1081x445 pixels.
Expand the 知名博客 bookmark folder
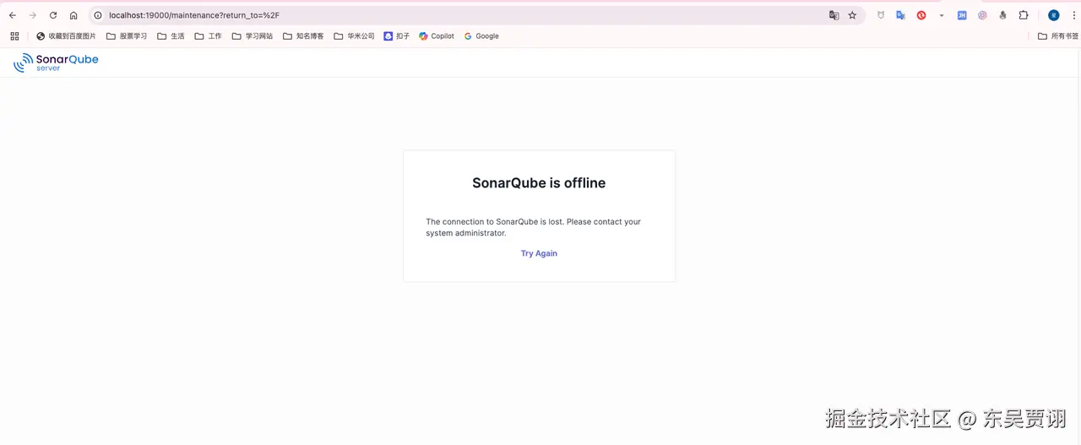[303, 36]
